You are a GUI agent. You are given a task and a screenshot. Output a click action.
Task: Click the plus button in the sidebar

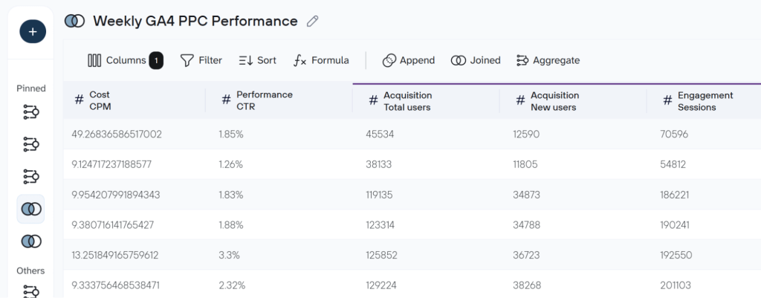(x=32, y=31)
